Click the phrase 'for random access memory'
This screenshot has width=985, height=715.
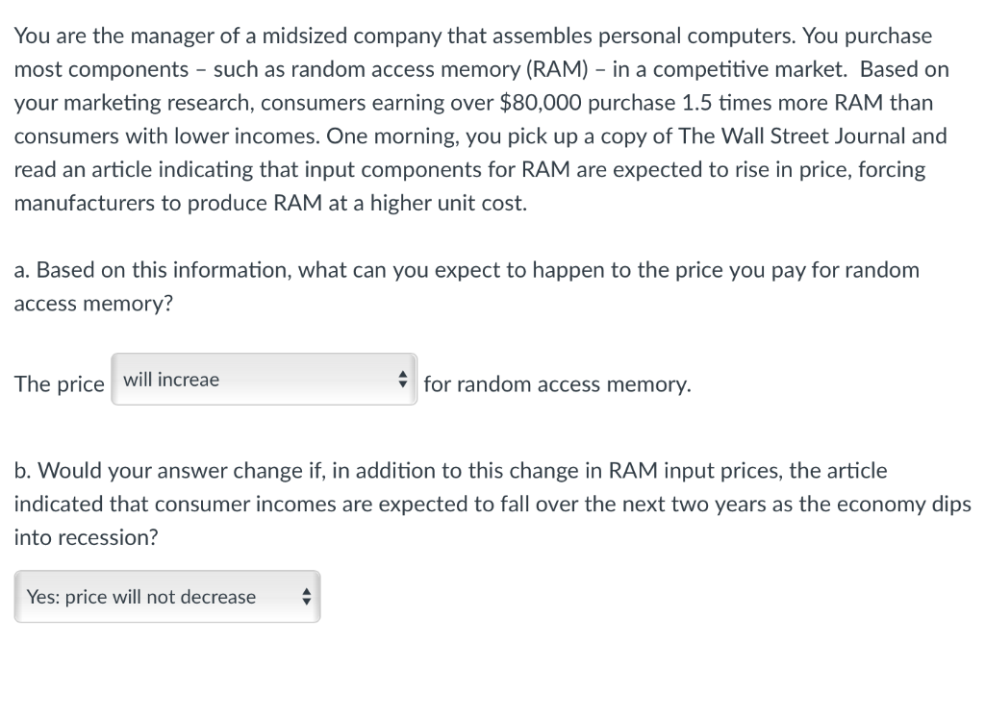pos(558,383)
